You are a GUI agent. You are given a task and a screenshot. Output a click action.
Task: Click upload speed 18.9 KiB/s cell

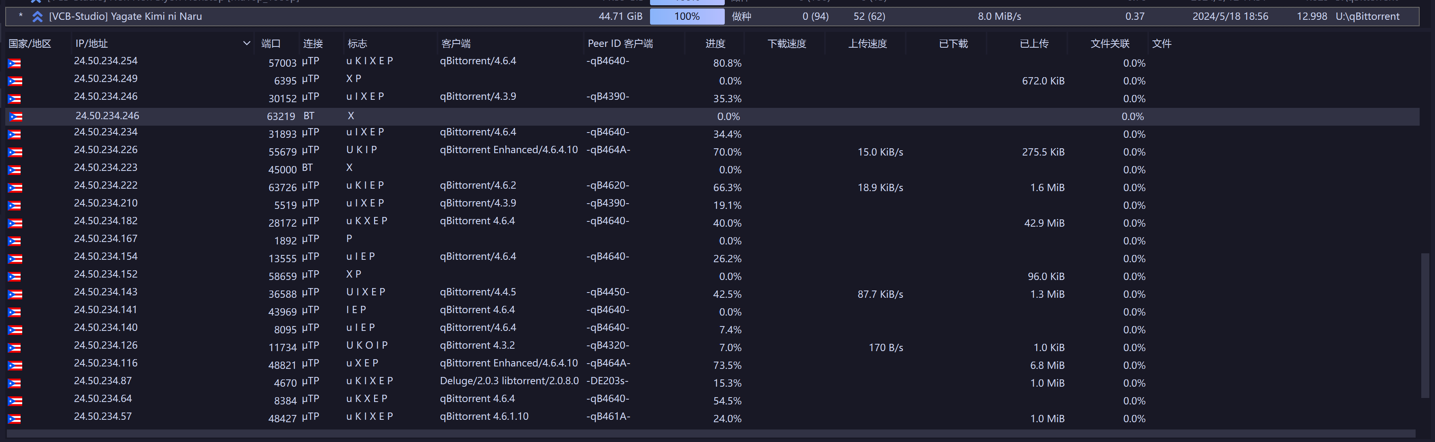[x=880, y=188]
